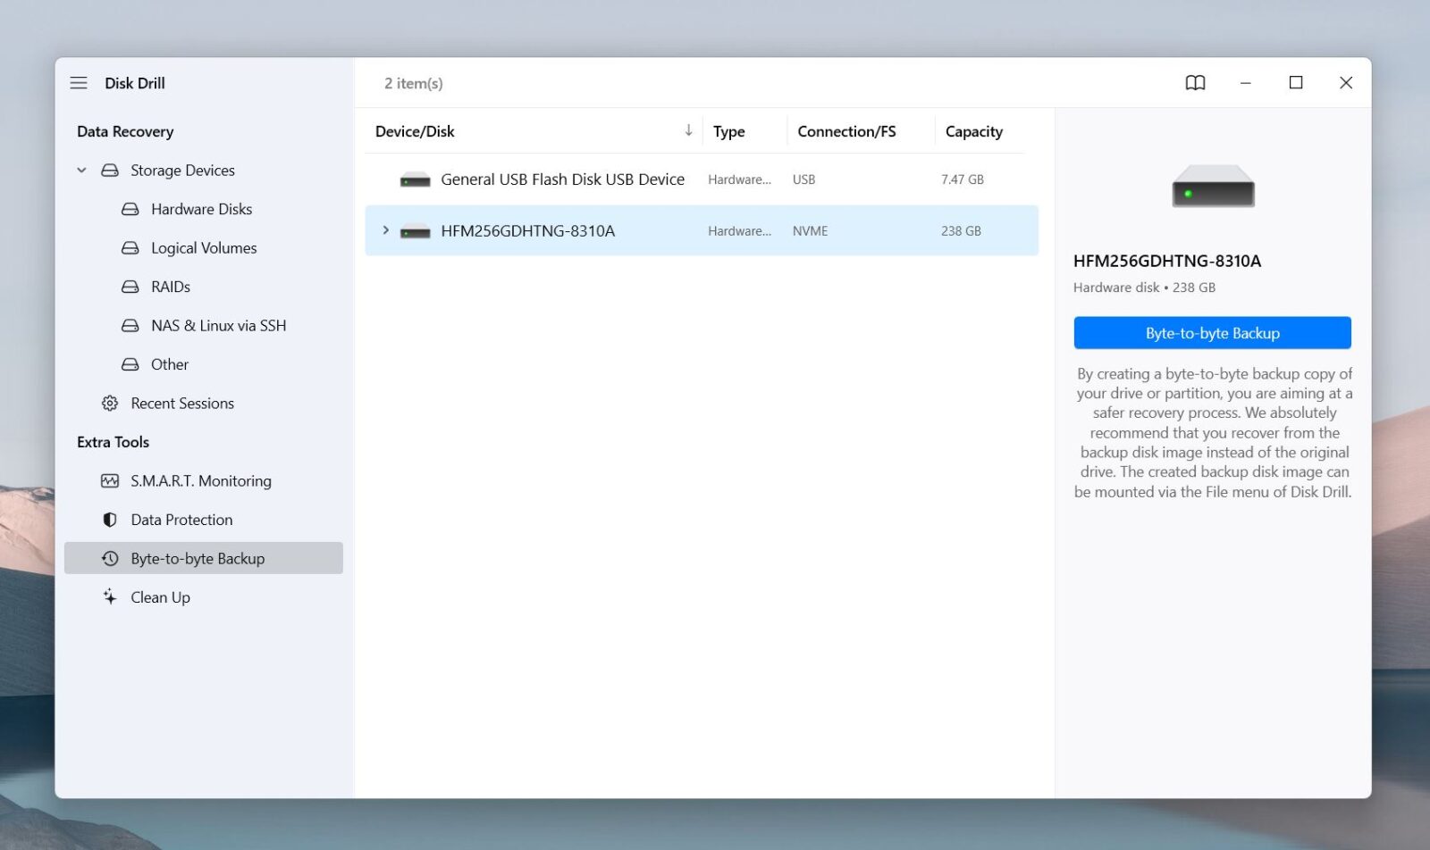Open the hamburger menu beside Disk Drill
1430x850 pixels.
[x=79, y=82]
